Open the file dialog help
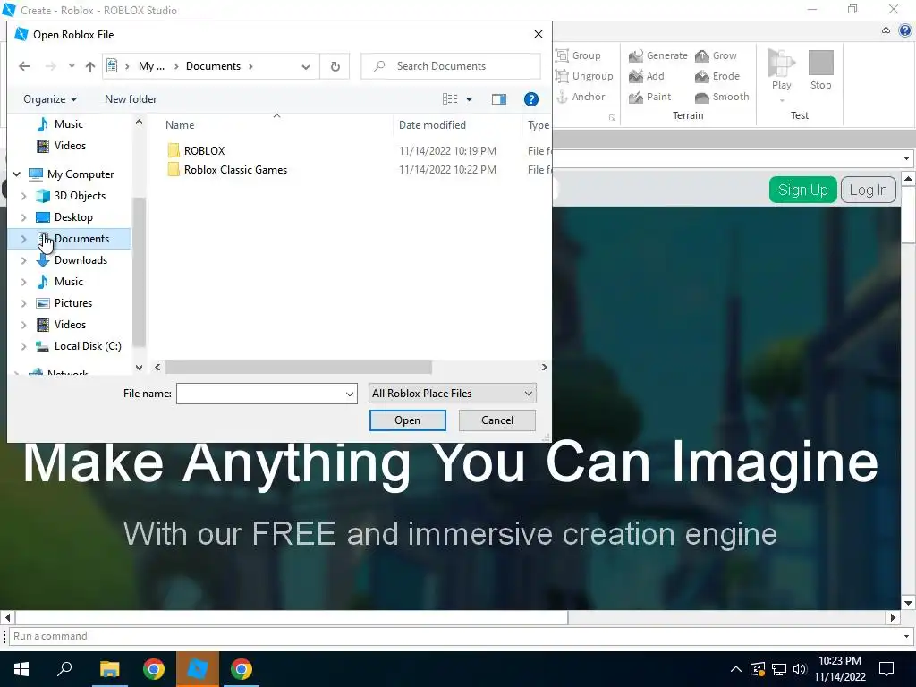Screen dimensions: 916x687 (x=531, y=99)
